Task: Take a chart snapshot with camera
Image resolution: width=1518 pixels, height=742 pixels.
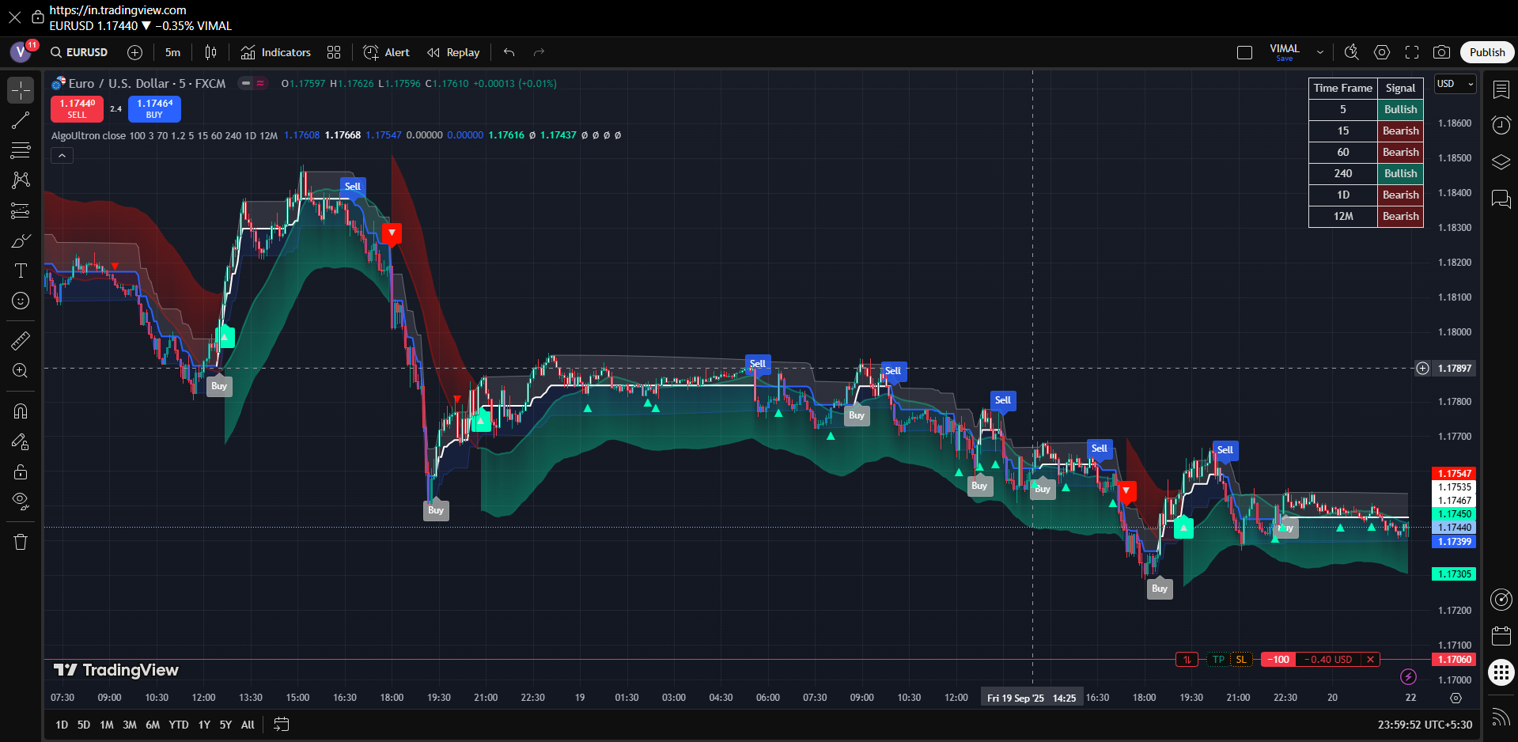Action: pos(1442,52)
